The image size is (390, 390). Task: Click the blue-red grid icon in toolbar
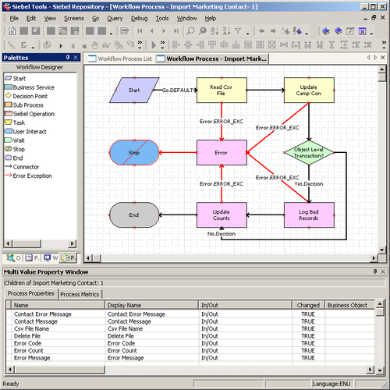(363, 31)
